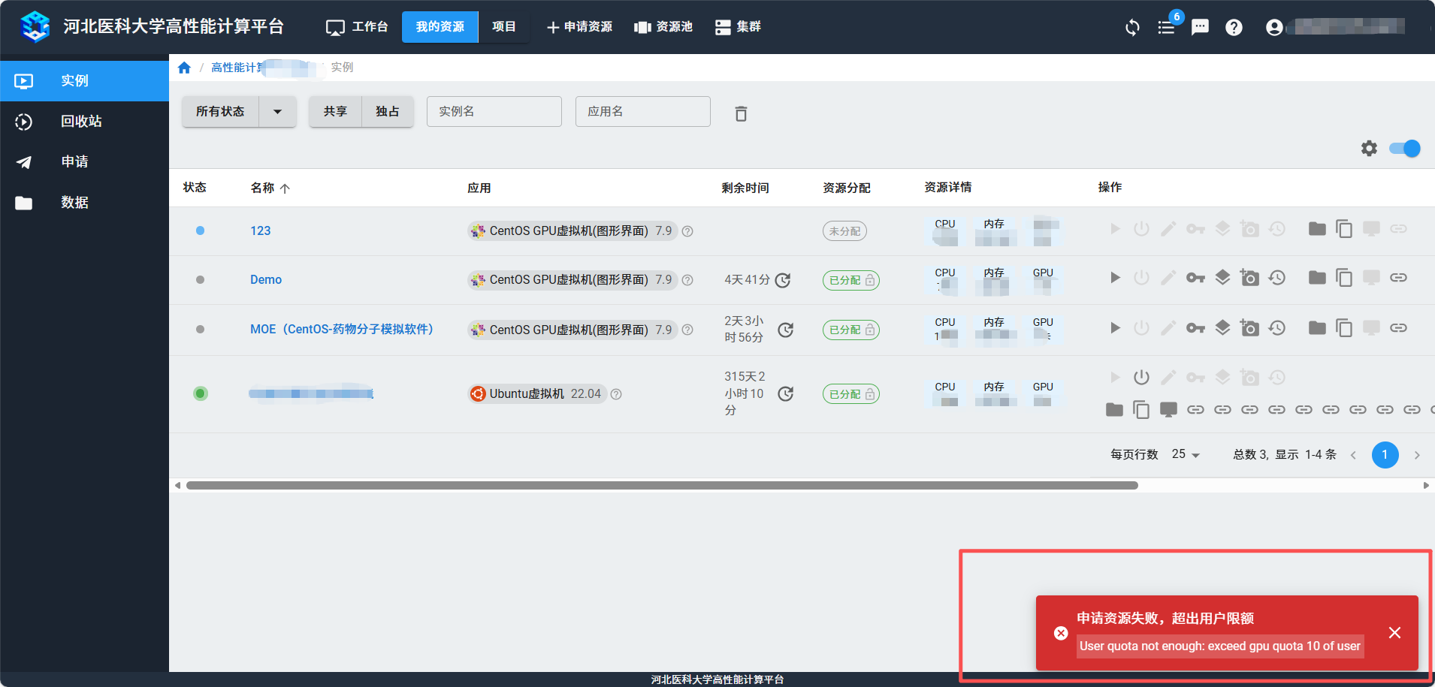Power off the running Ubuntu instance
Screen dimensions: 1435x687
tap(1141, 377)
